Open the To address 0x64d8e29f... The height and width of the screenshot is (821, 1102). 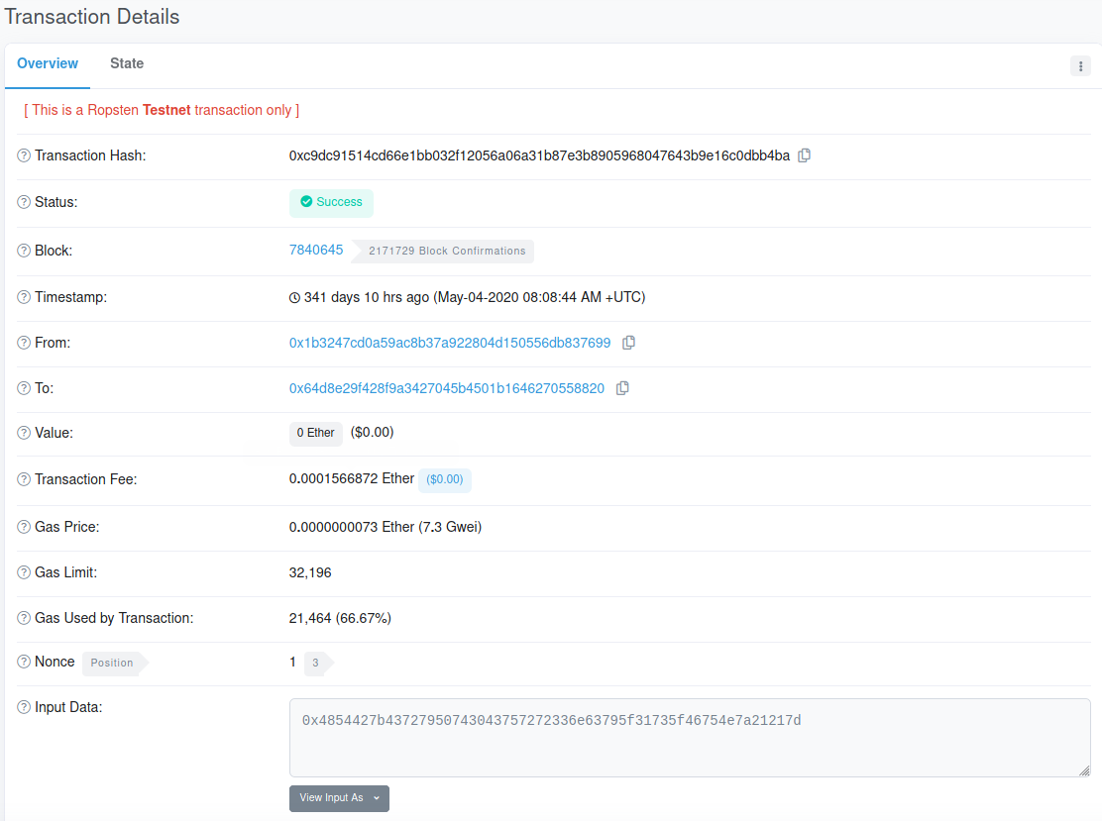coord(445,388)
